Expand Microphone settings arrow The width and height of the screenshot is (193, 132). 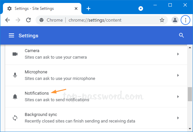tap(178, 75)
